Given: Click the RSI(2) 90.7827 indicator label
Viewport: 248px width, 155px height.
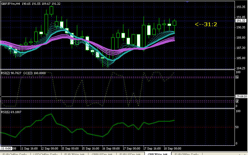Looking at the screenshot, I should tap(11, 73).
